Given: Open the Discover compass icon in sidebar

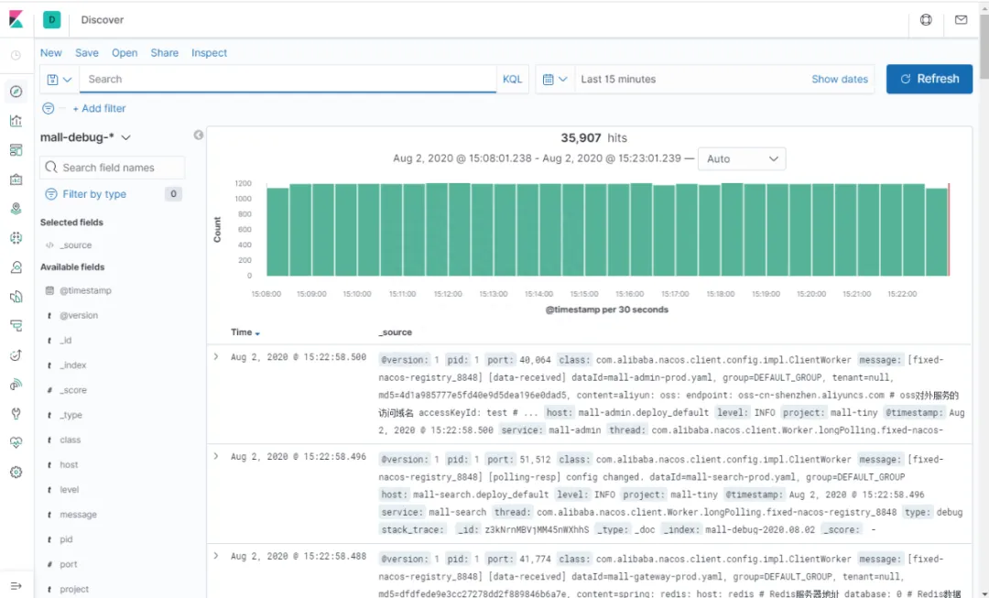Looking at the screenshot, I should click(x=16, y=92).
